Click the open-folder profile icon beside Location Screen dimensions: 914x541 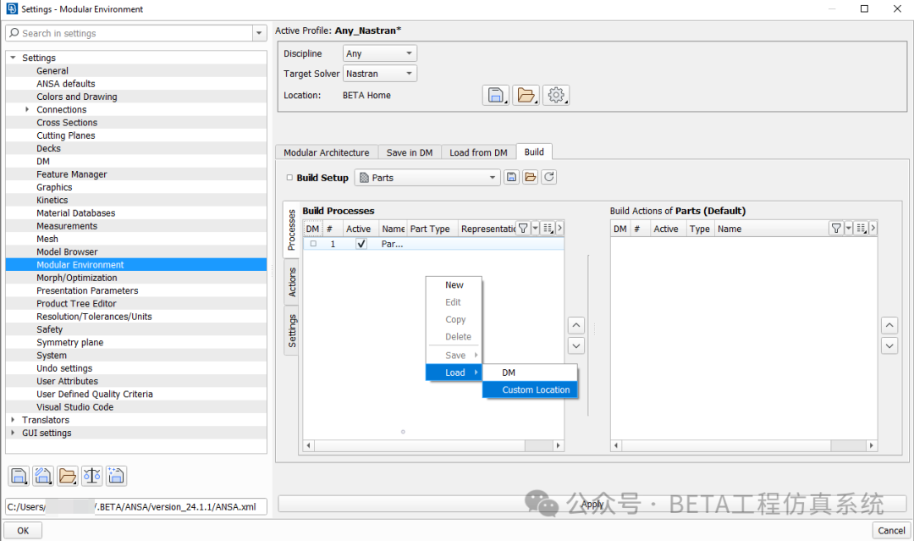(x=526, y=95)
